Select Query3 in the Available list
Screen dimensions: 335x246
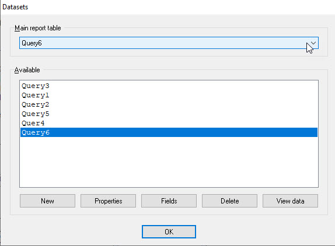pos(169,86)
